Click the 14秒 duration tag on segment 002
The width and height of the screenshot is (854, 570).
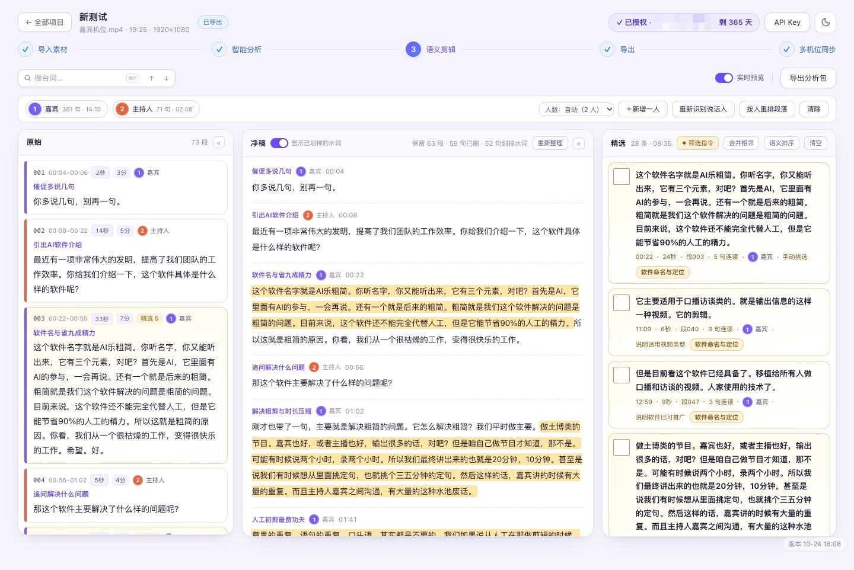[x=102, y=230]
